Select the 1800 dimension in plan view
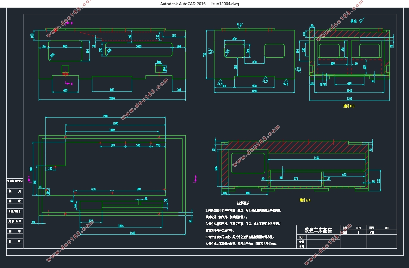Image resolution: width=409 pixels, height=268 pixels. 105,116
